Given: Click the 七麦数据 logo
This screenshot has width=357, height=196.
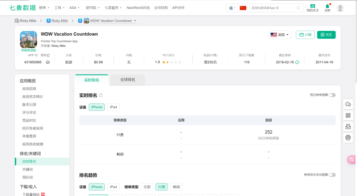Looking at the screenshot, I should coord(22,8).
